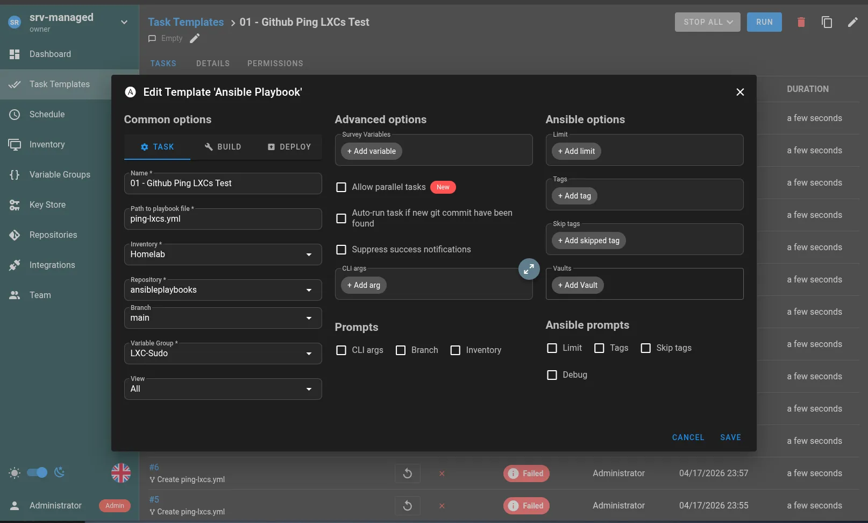This screenshot has height=523, width=868.
Task: Click the UK flag language icon
Action: tap(121, 473)
